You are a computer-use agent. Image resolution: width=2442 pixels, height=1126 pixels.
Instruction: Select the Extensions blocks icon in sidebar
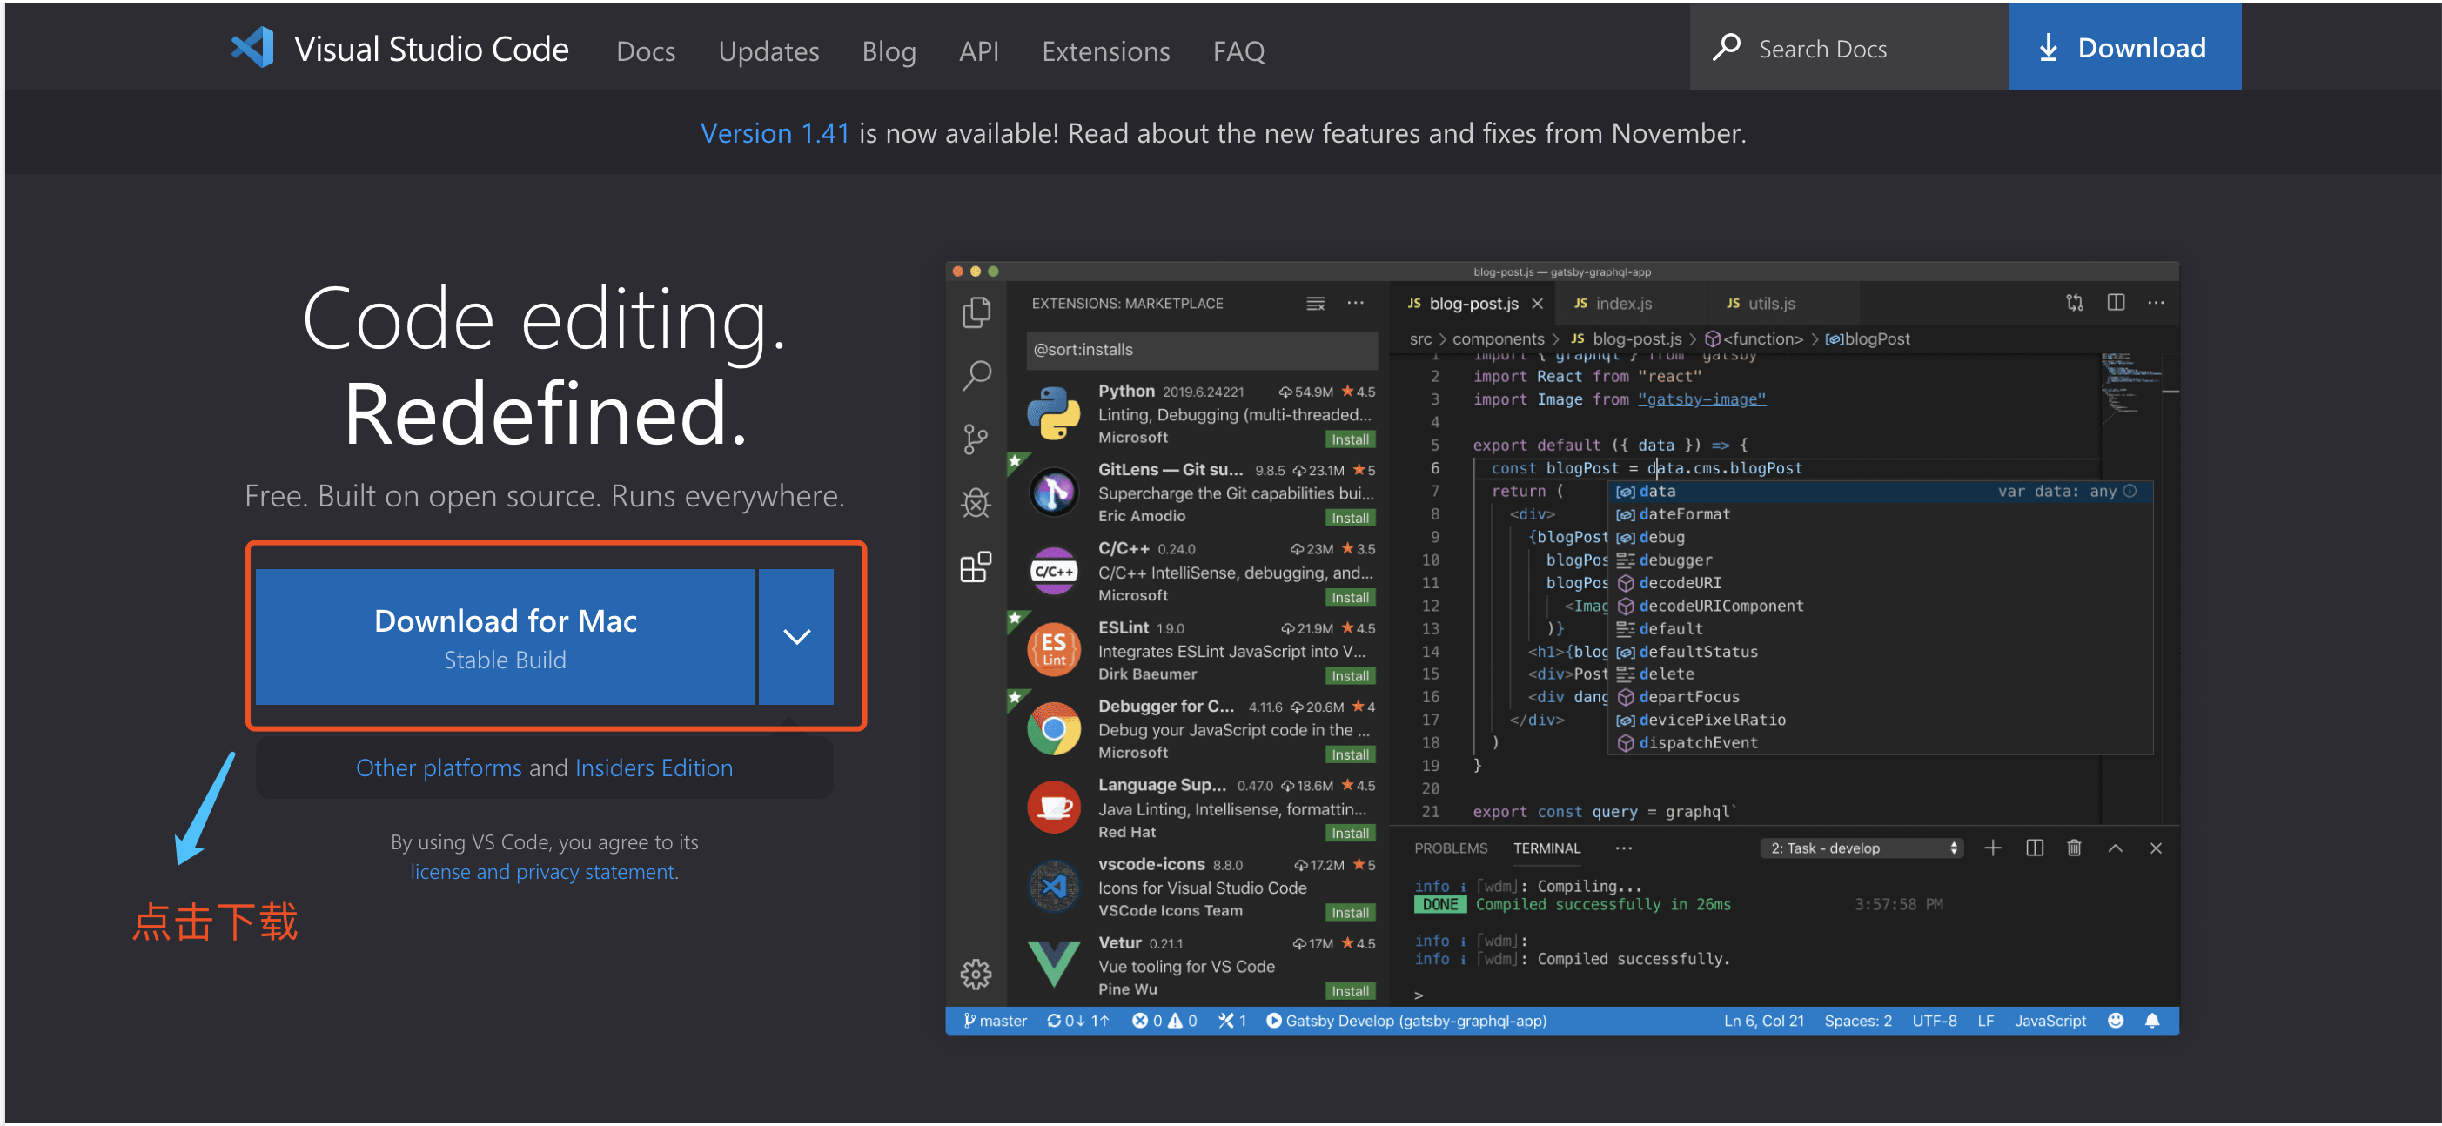point(976,566)
